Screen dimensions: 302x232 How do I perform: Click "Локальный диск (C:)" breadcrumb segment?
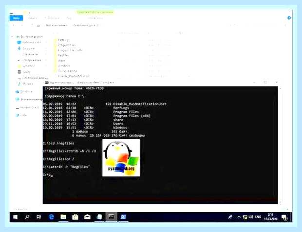[x=86, y=25]
